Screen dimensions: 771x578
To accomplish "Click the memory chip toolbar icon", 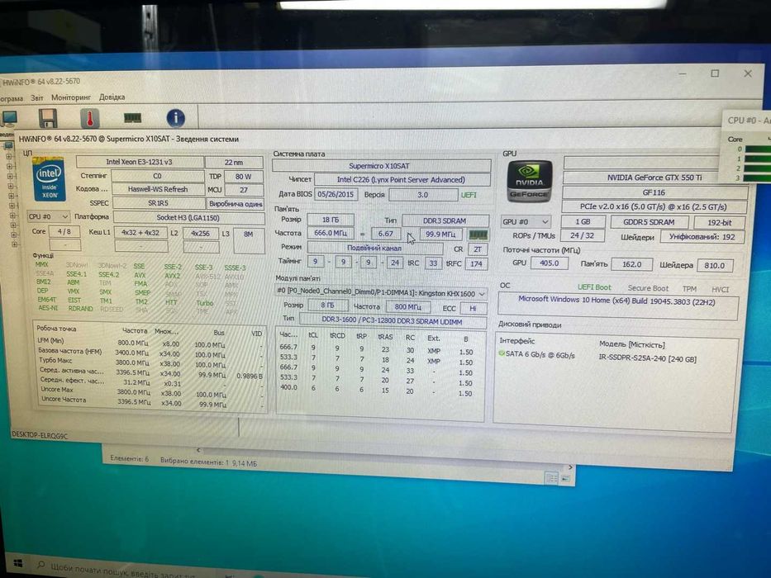I will pos(133,118).
